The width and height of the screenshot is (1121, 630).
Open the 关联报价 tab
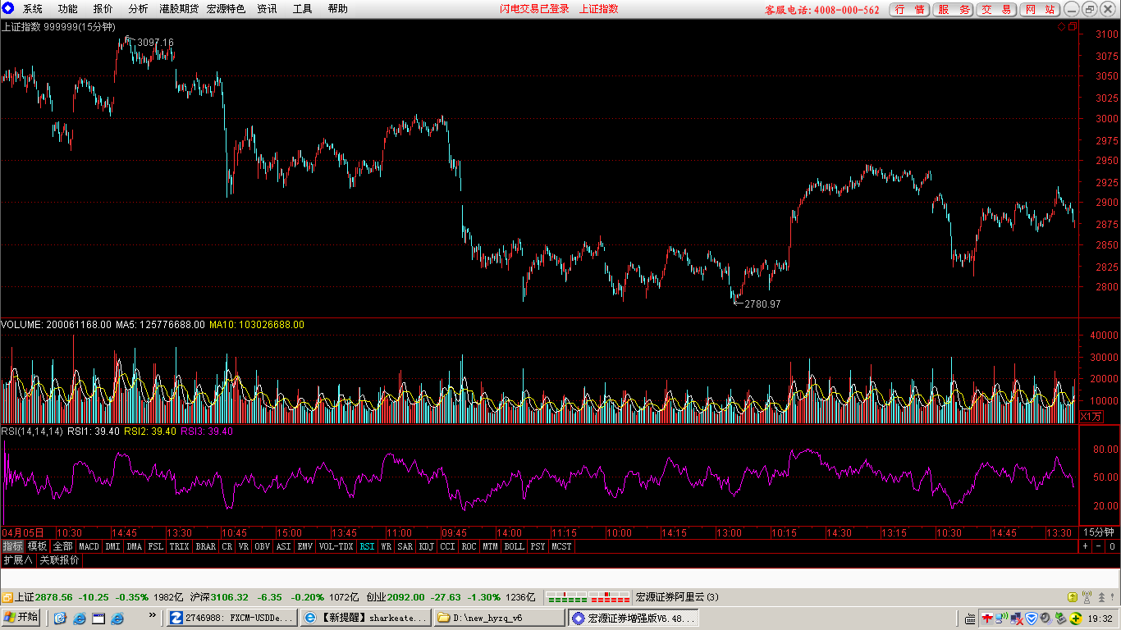pyautogui.click(x=60, y=560)
